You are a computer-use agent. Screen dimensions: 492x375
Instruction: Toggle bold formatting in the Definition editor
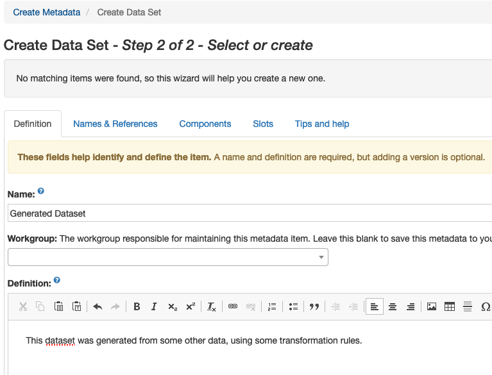(x=137, y=307)
